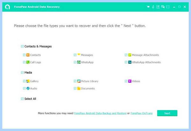Click the purple Videos icon
The width and height of the screenshot is (191, 131).
130,81
